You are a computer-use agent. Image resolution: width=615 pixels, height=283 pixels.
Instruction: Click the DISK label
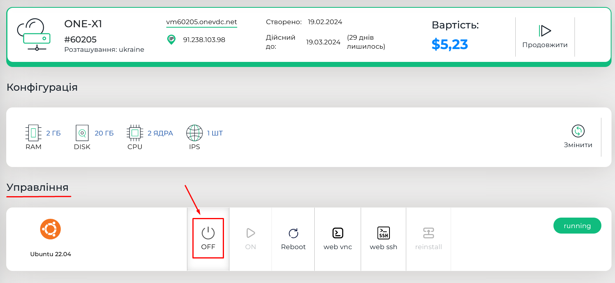82,147
